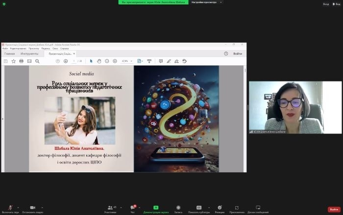Unmute the microphone in Zoom
This screenshot has height=215, width=343.
(10, 208)
